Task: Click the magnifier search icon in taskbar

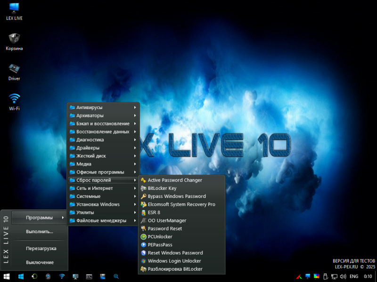Action: pos(116,276)
